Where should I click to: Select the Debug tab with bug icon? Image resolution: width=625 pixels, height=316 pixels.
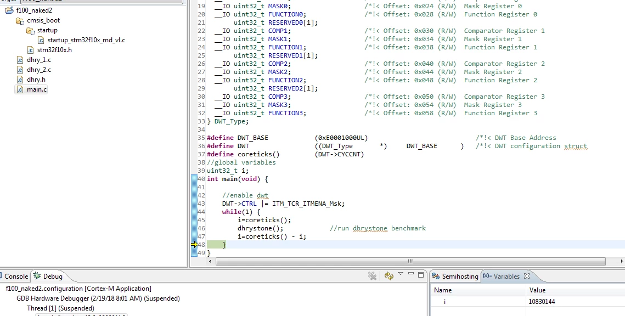(48, 276)
